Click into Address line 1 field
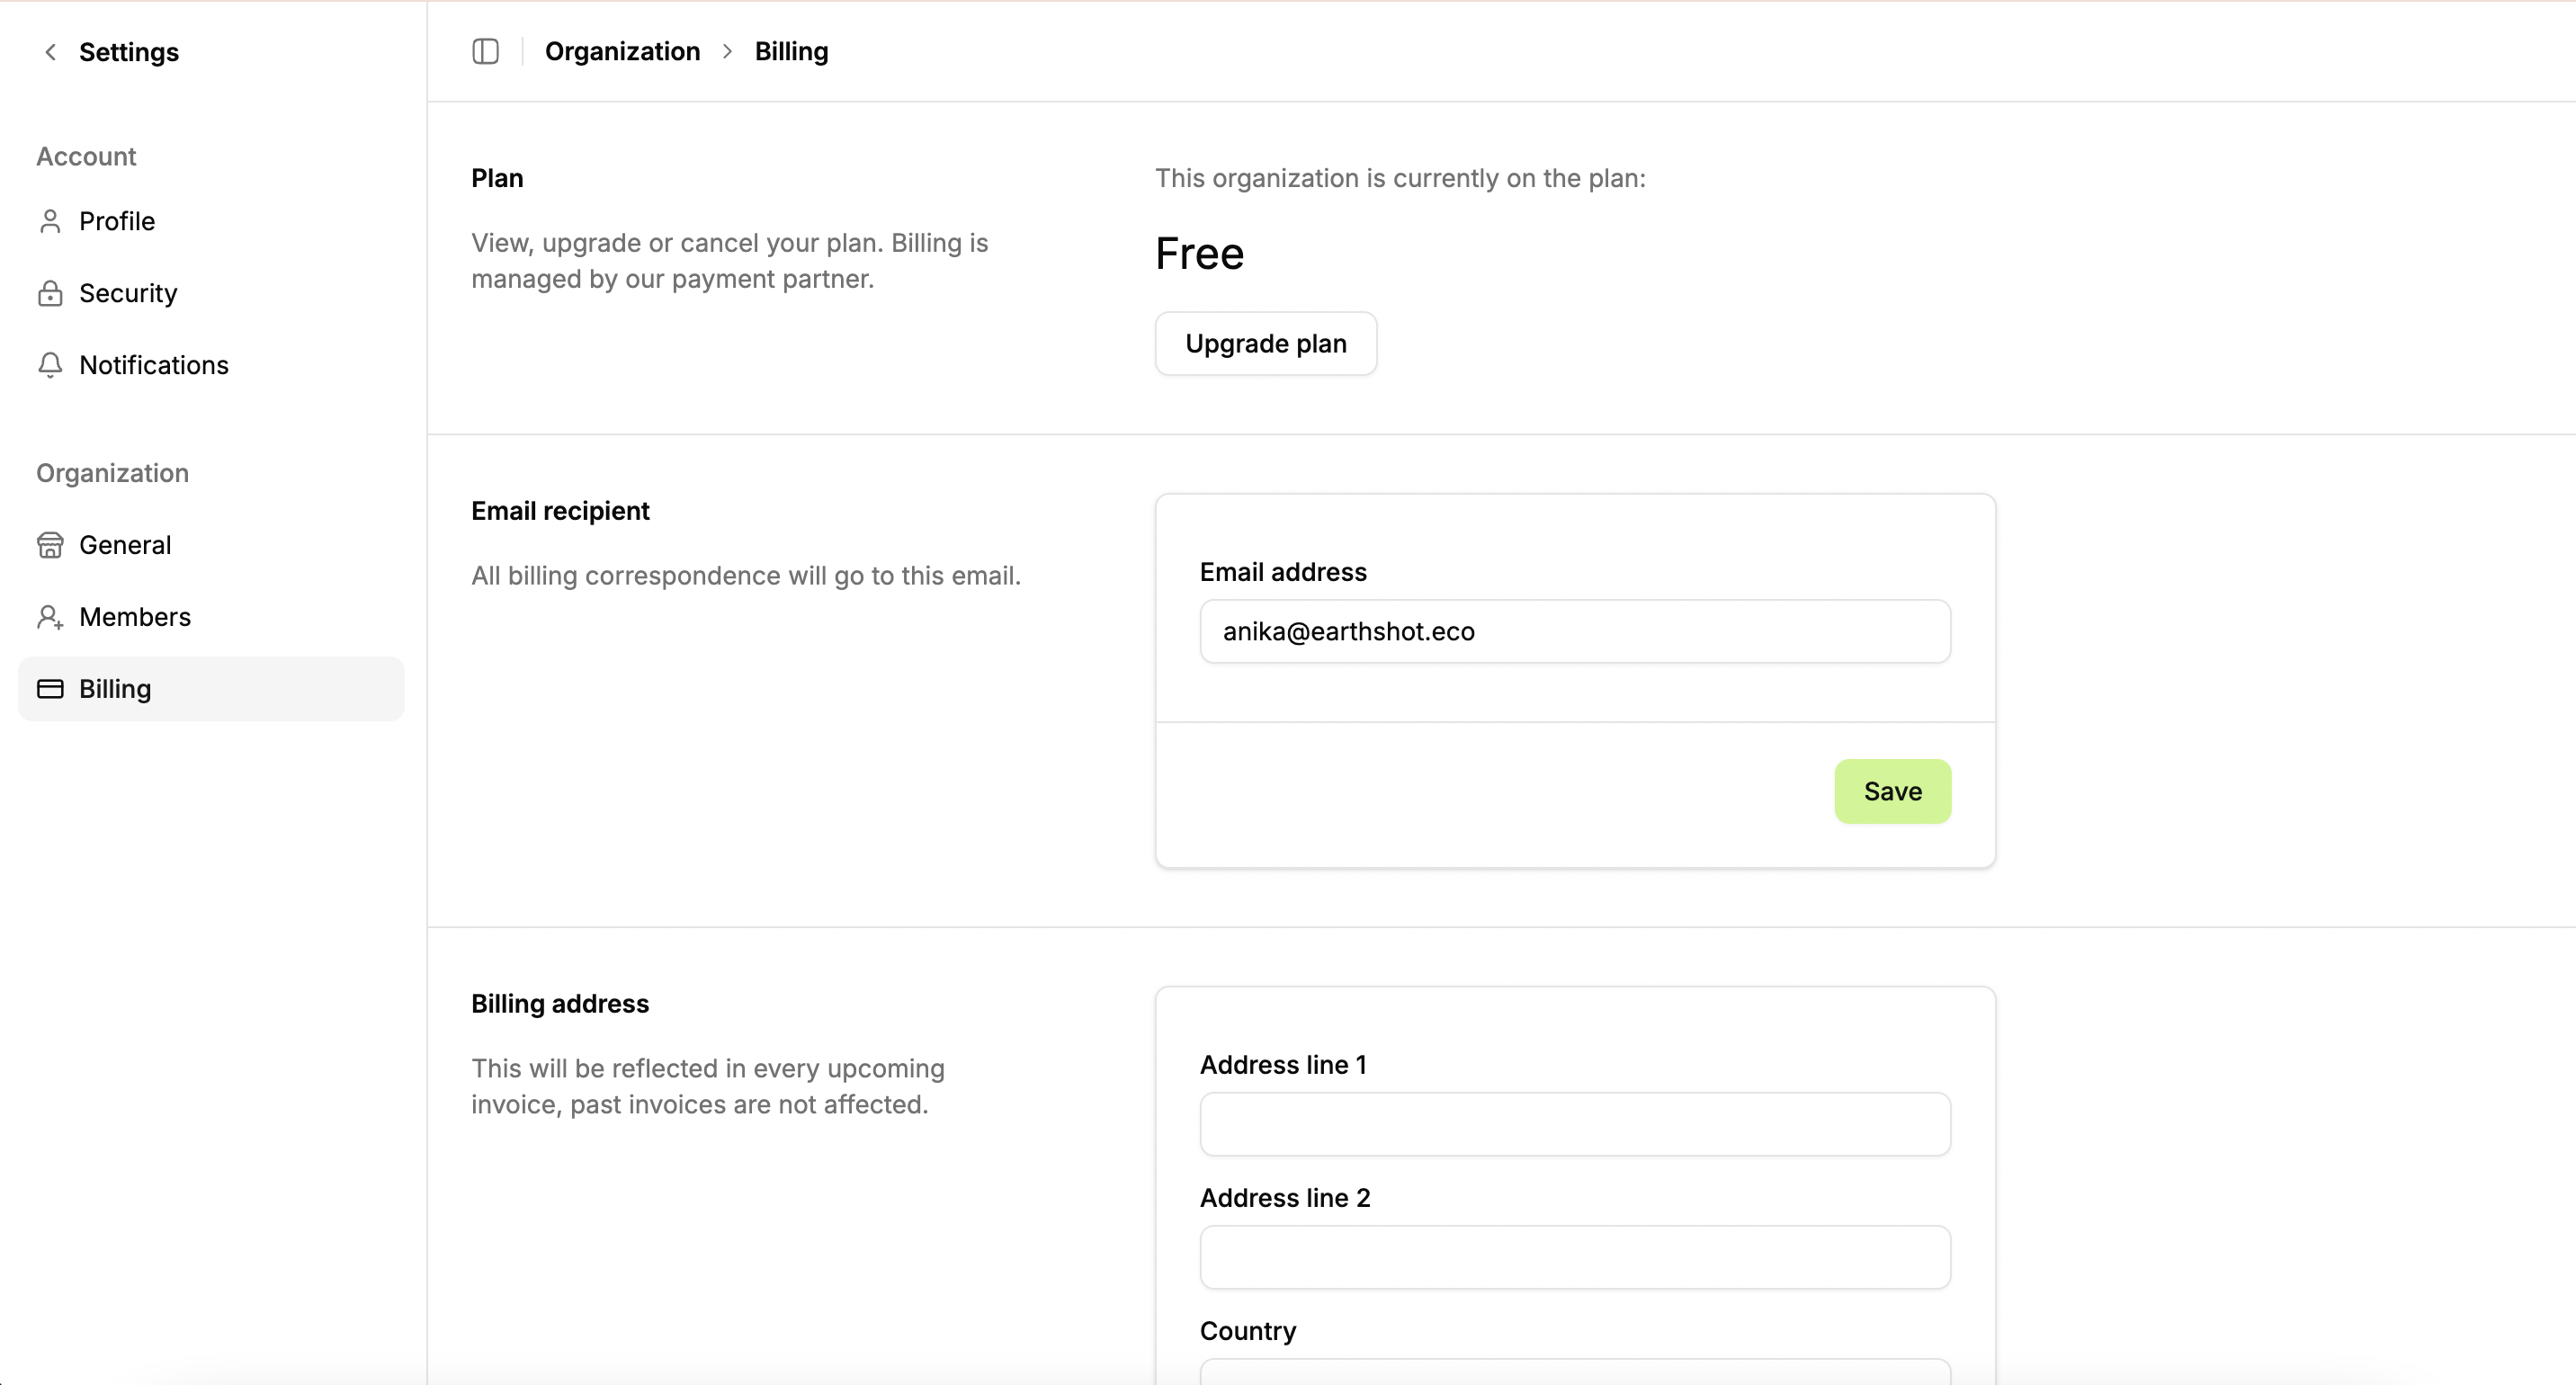Image resolution: width=2576 pixels, height=1385 pixels. click(1574, 1124)
